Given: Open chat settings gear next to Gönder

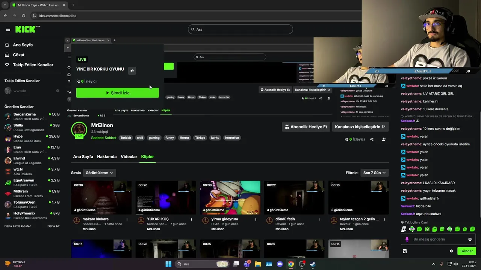Looking at the screenshot, I should 451,251.
